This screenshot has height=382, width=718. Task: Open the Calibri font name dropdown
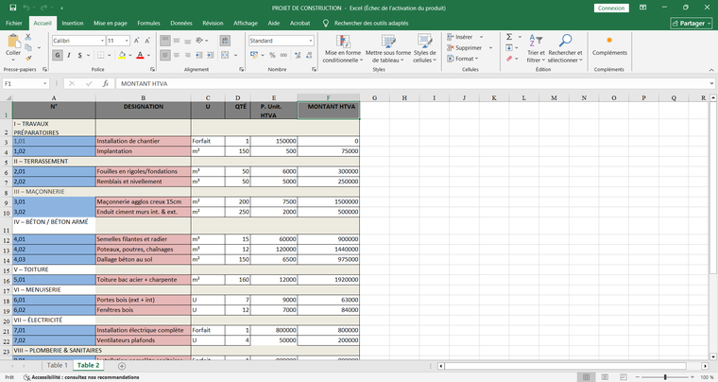pos(100,41)
